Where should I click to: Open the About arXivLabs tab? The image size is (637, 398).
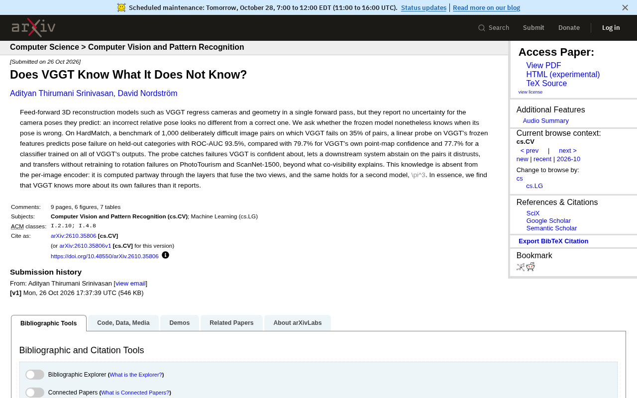[x=298, y=323]
